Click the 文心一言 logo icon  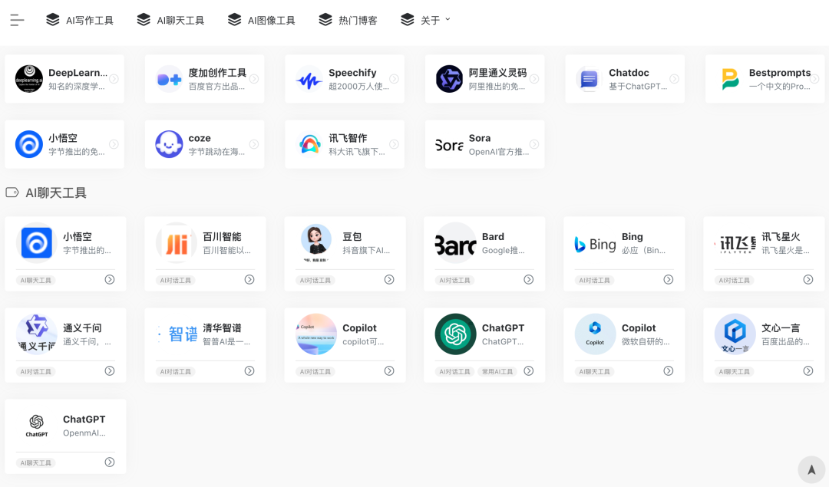click(735, 334)
